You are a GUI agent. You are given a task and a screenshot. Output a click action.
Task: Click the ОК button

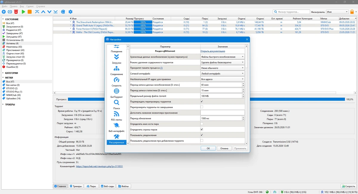(x=208, y=148)
